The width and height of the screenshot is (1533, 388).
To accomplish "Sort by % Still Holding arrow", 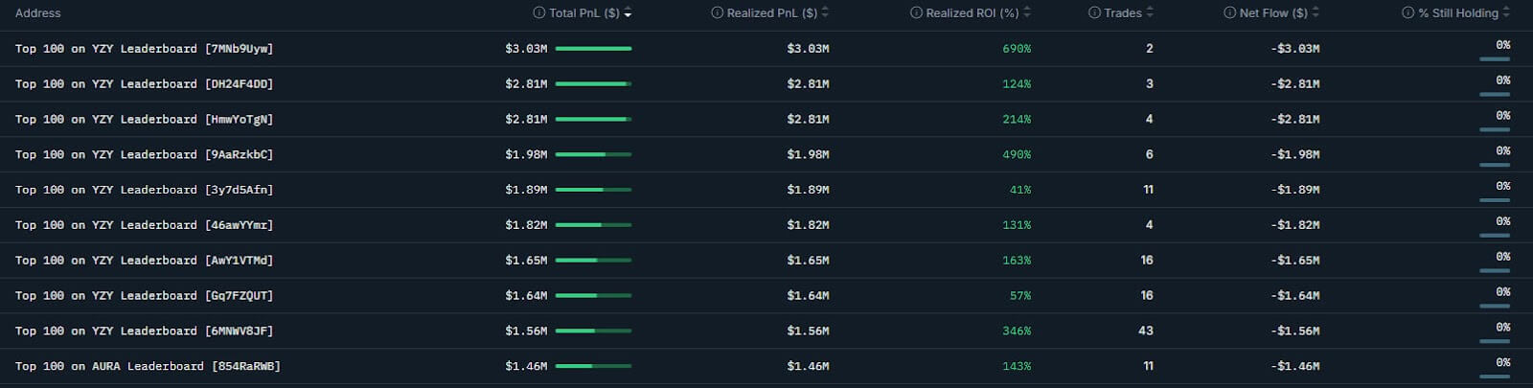I will click(x=1506, y=13).
